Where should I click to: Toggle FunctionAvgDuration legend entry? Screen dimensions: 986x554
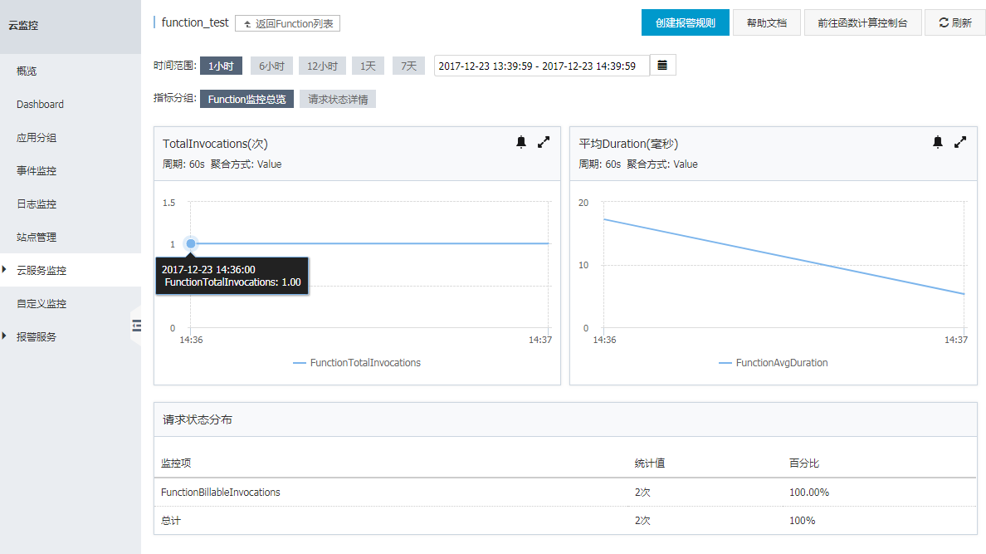pyautogui.click(x=774, y=363)
